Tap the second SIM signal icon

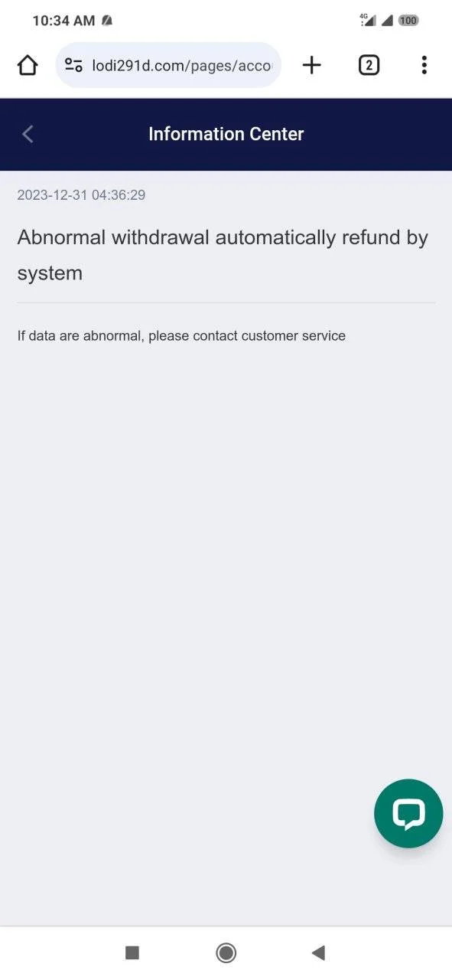tap(387, 21)
